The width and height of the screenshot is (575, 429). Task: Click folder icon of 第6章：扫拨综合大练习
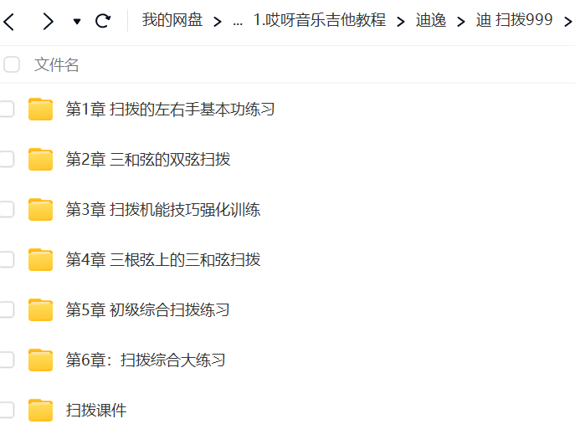41,360
